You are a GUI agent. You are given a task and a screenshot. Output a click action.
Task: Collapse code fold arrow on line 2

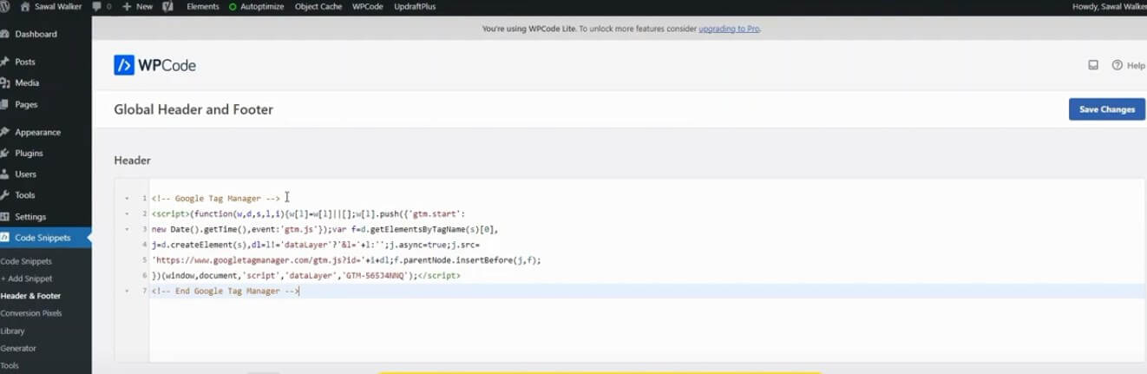tap(127, 213)
